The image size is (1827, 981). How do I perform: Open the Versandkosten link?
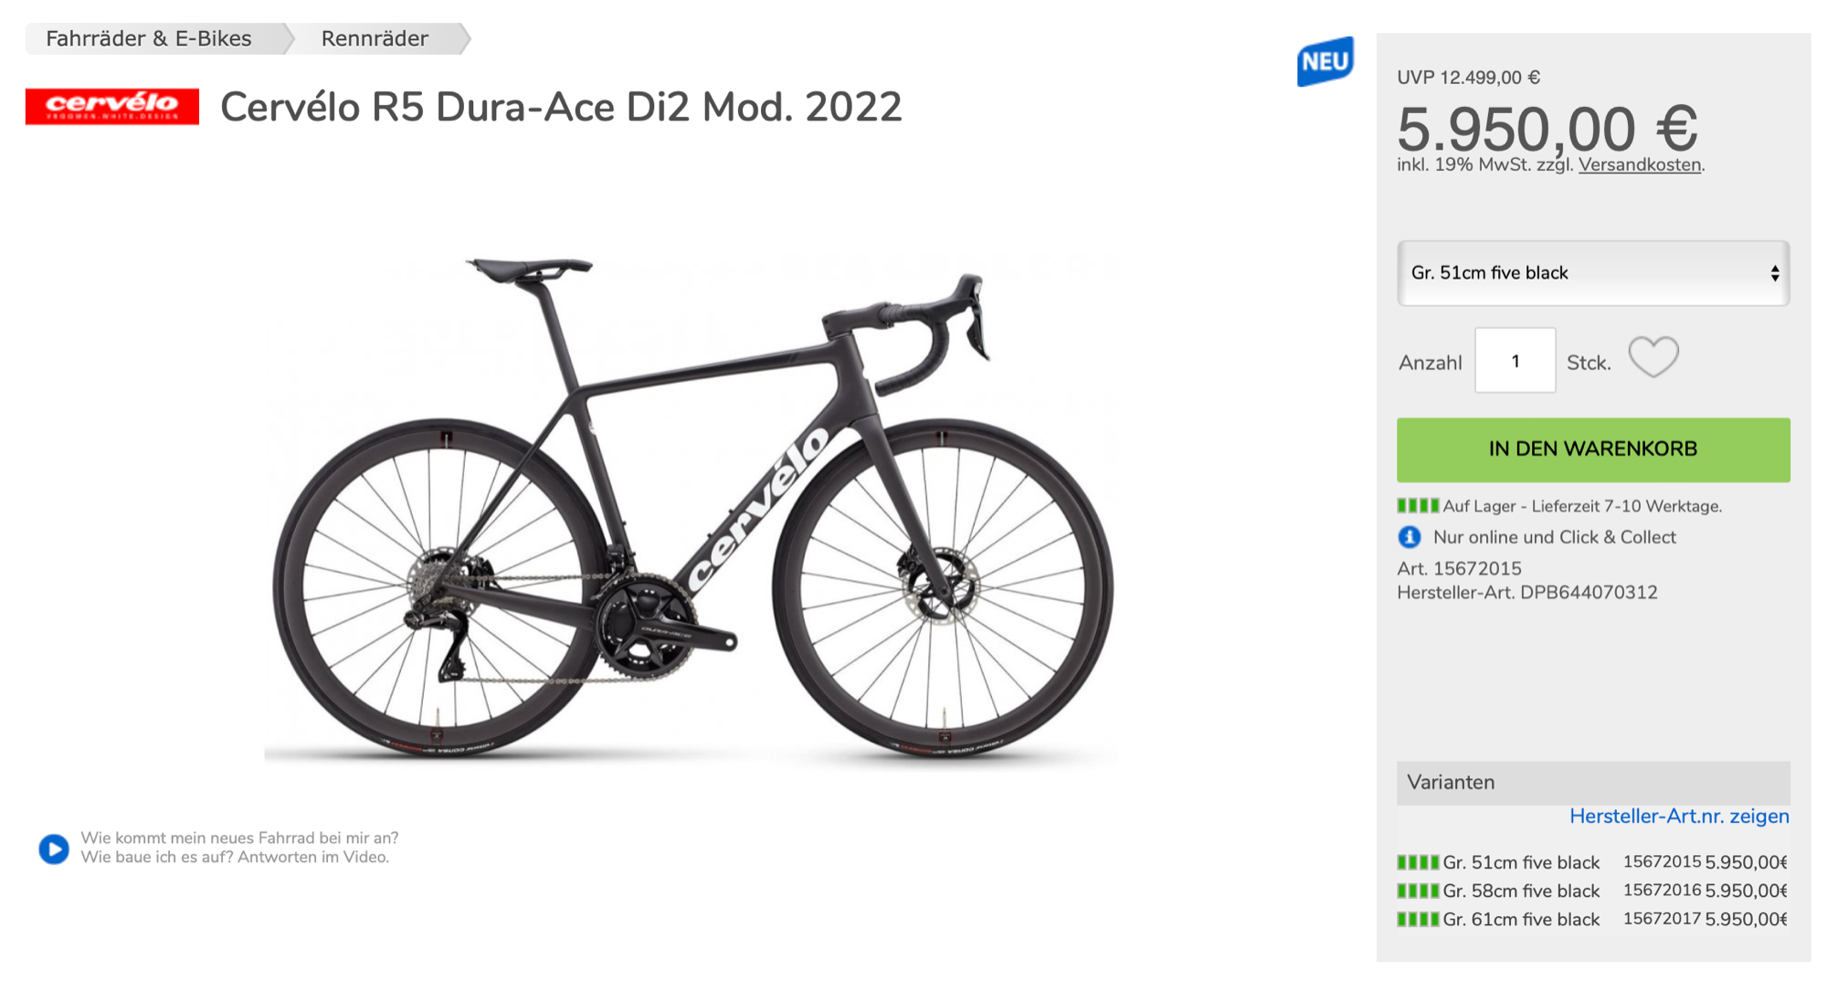click(1639, 165)
